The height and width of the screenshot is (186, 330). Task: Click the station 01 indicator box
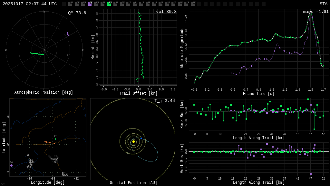(70, 4)
